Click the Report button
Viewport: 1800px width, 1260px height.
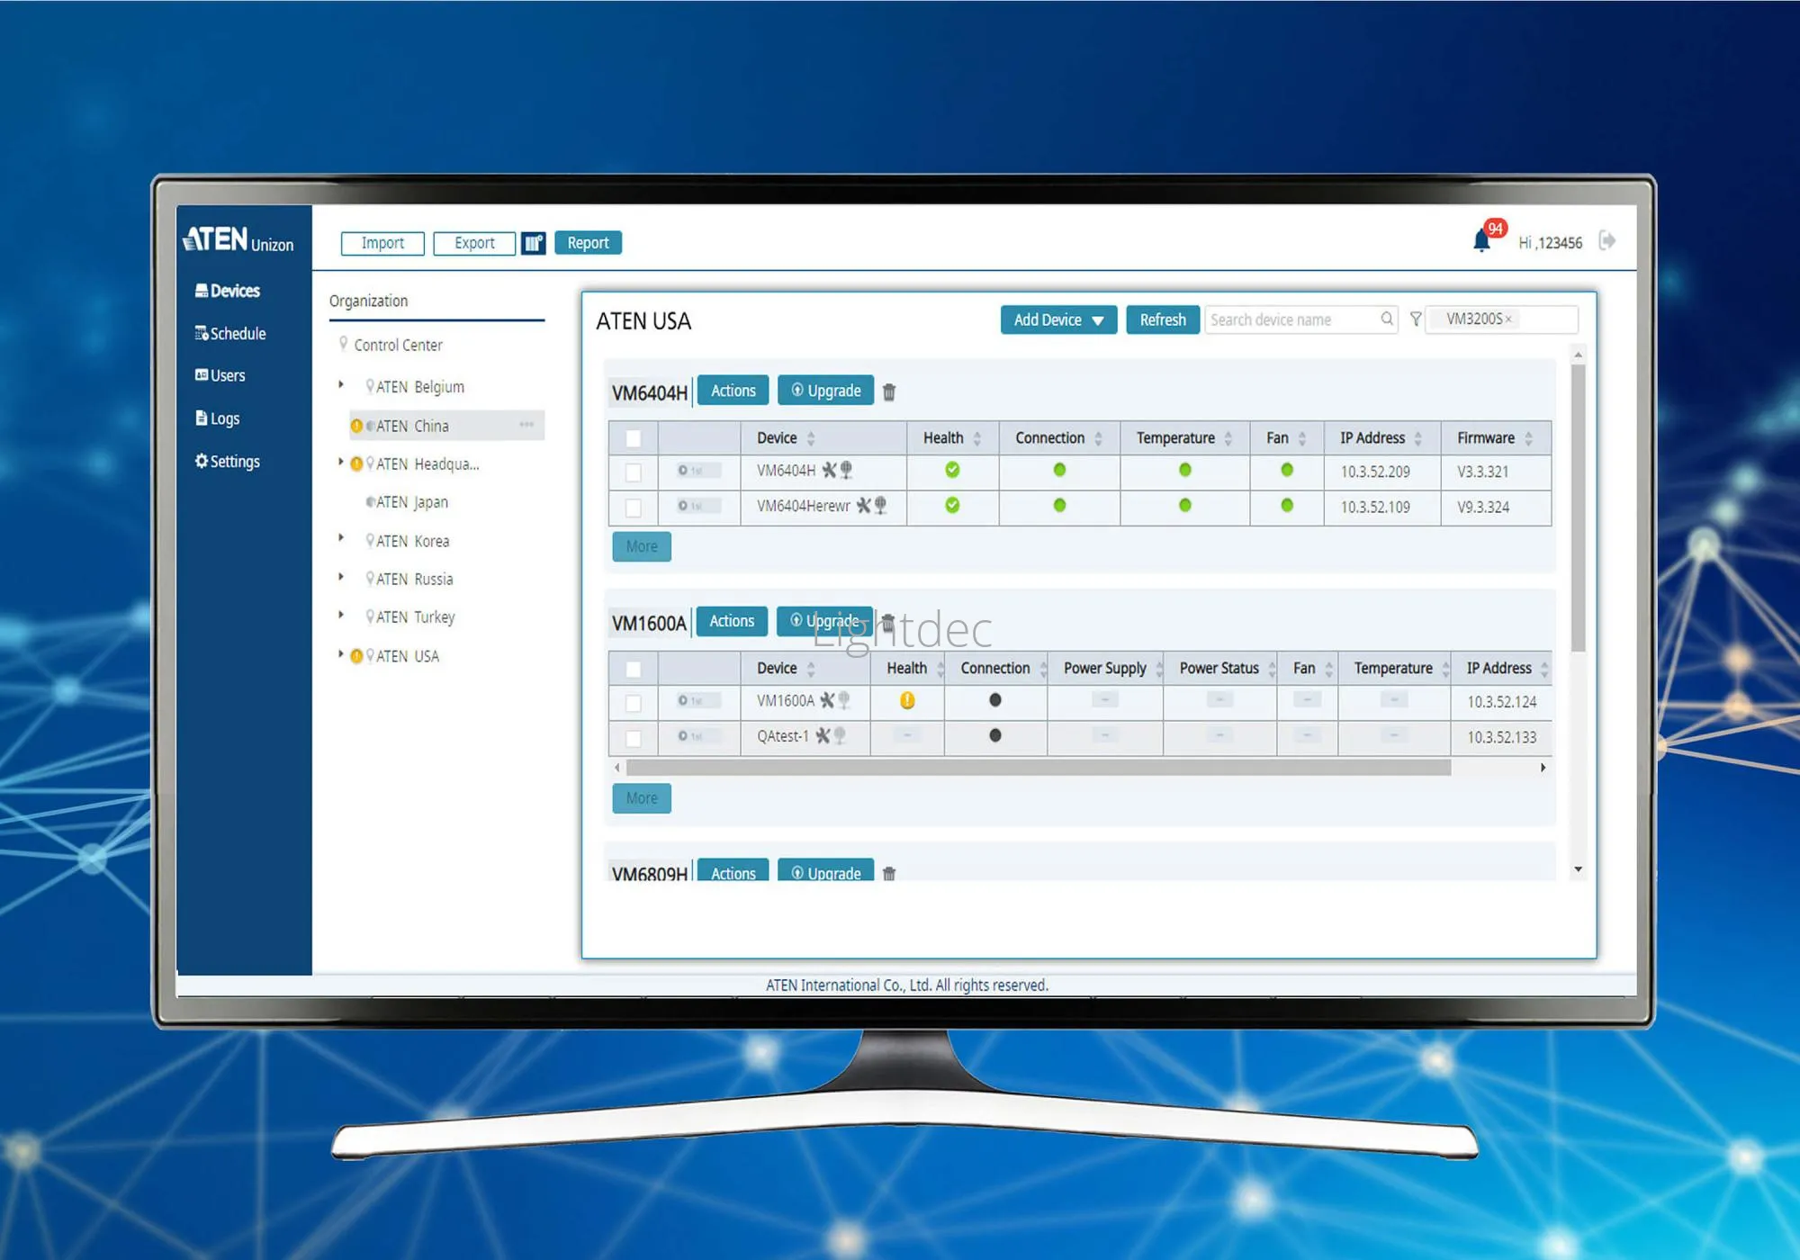click(x=588, y=243)
